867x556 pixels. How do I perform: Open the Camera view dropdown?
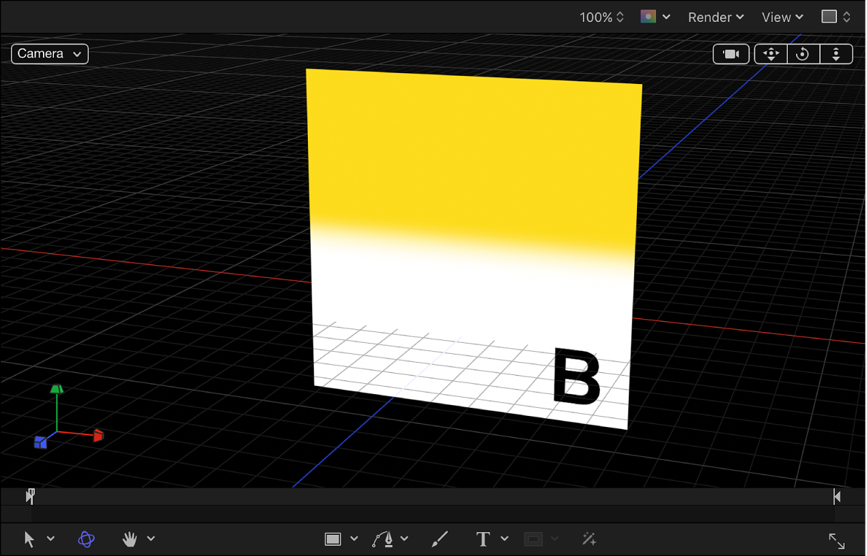(49, 53)
